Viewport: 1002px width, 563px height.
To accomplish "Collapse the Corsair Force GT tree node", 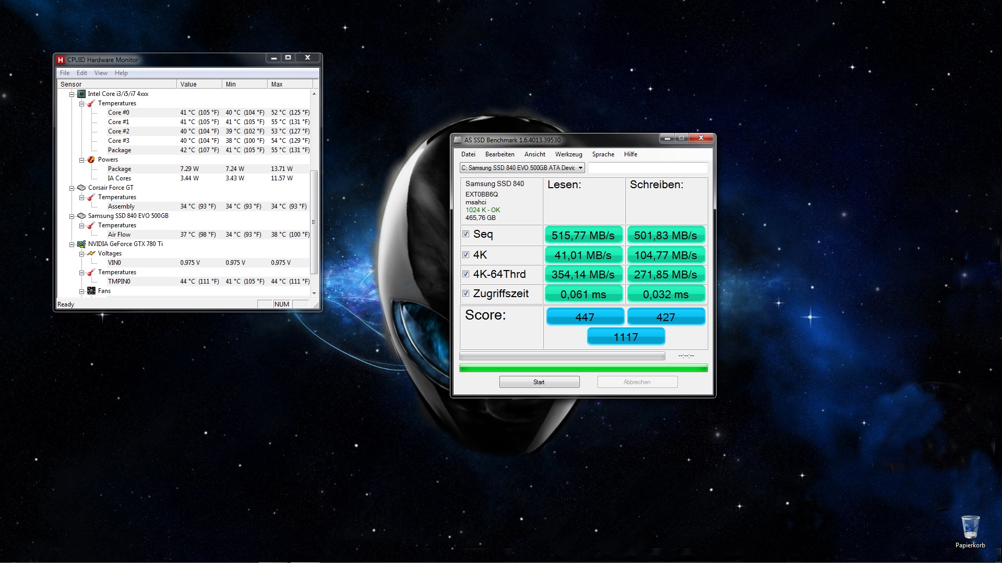I will [72, 188].
